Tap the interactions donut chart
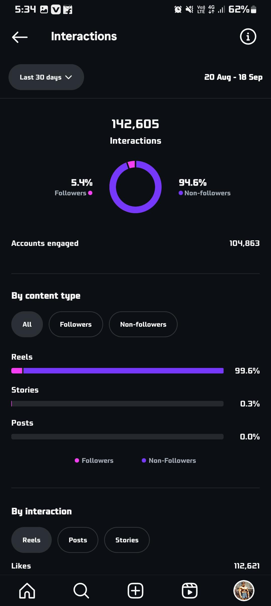Image resolution: width=271 pixels, height=606 pixels. pos(135,187)
